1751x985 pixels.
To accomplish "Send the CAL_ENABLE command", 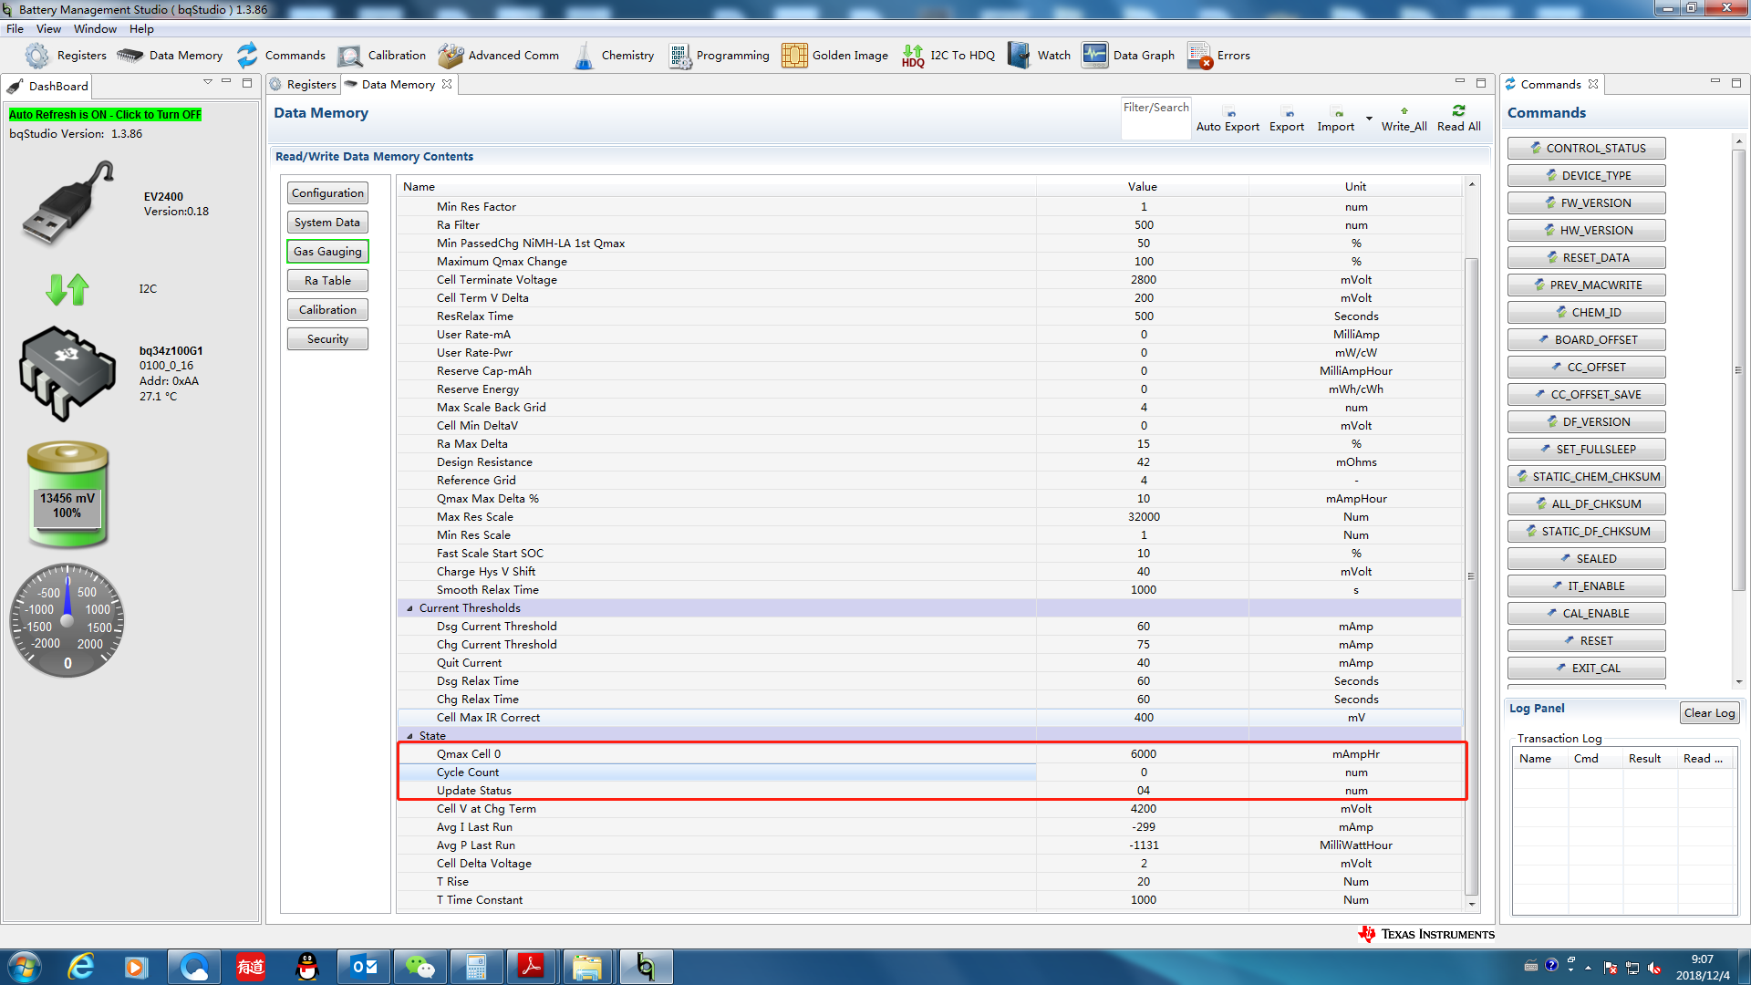I will 1586,614.
